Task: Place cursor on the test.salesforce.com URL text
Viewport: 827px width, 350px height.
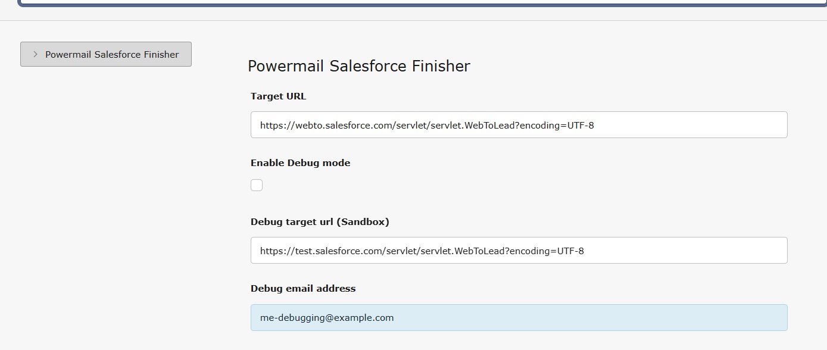Action: [x=422, y=251]
